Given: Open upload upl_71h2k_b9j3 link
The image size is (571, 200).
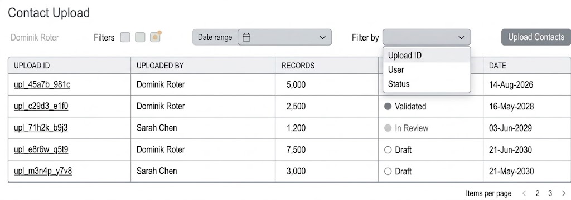Looking at the screenshot, I should 41,128.
